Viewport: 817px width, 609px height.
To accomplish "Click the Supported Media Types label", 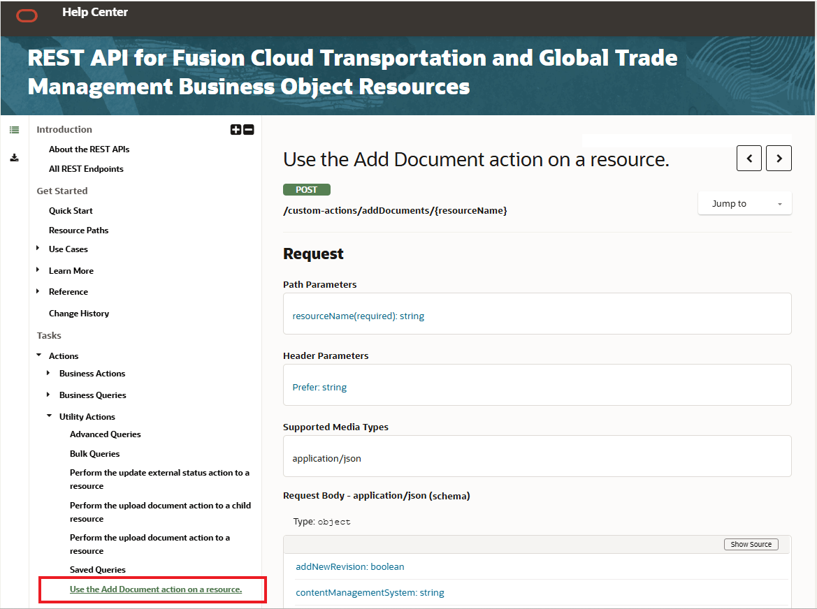I will [x=335, y=427].
